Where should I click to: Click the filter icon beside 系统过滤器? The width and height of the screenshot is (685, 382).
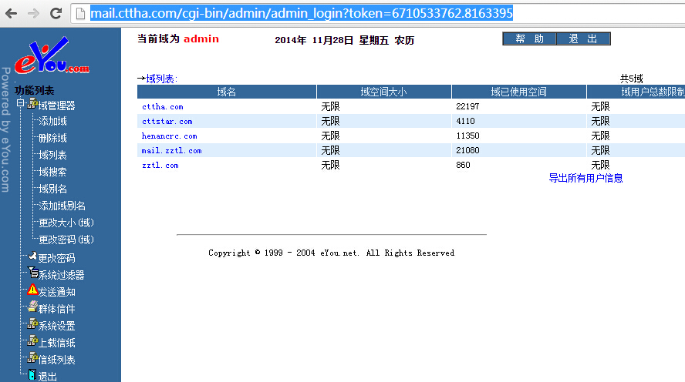(32, 273)
